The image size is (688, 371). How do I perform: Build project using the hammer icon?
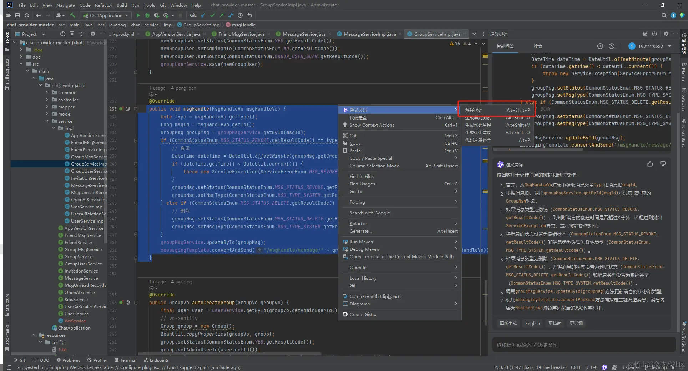point(73,15)
